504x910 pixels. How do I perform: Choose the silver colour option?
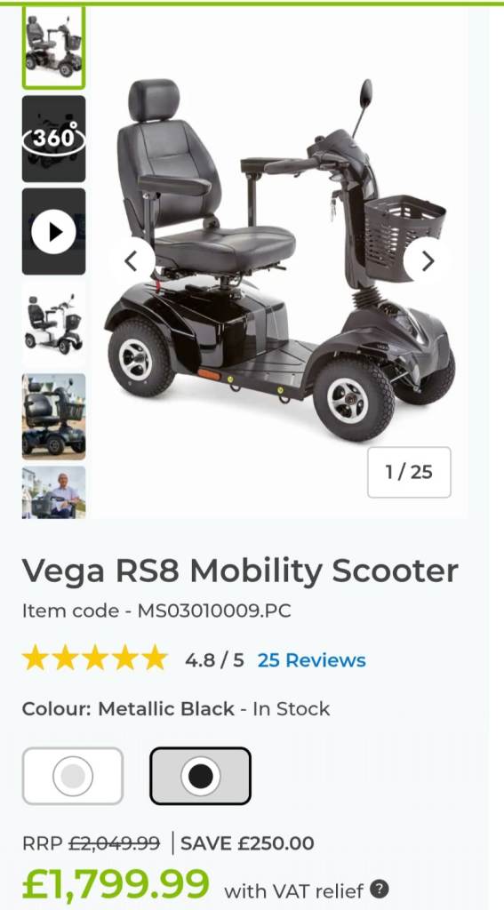click(x=73, y=776)
